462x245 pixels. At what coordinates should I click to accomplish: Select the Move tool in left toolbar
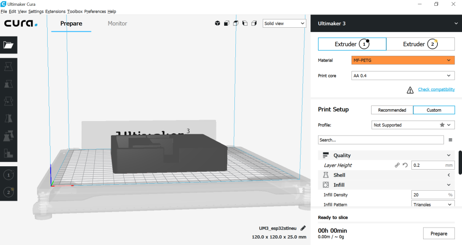tap(8, 67)
